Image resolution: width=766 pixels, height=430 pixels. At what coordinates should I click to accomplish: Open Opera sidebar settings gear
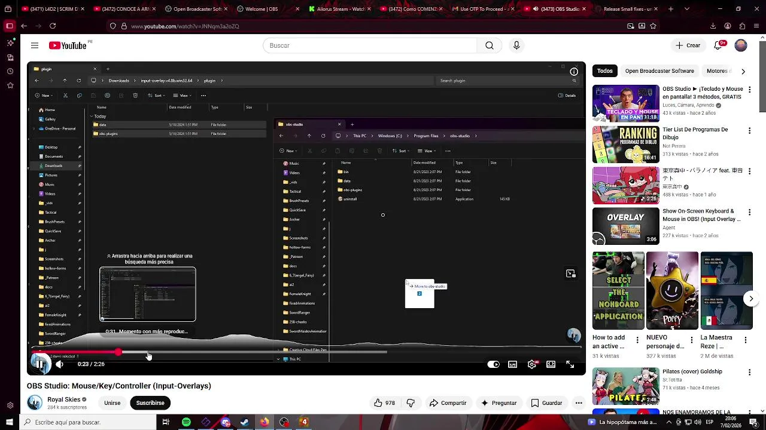(10, 405)
